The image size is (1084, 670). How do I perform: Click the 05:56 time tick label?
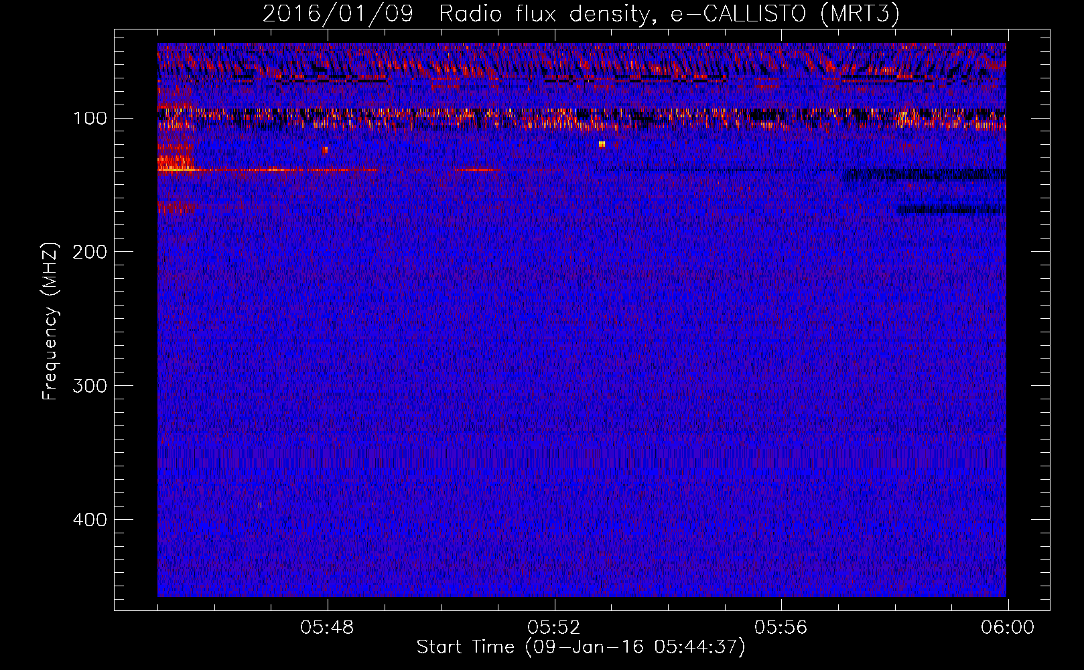point(781,628)
